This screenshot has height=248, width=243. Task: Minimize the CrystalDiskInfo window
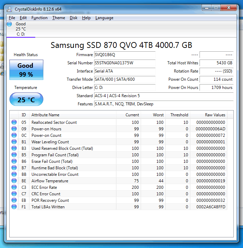tap(207, 8)
